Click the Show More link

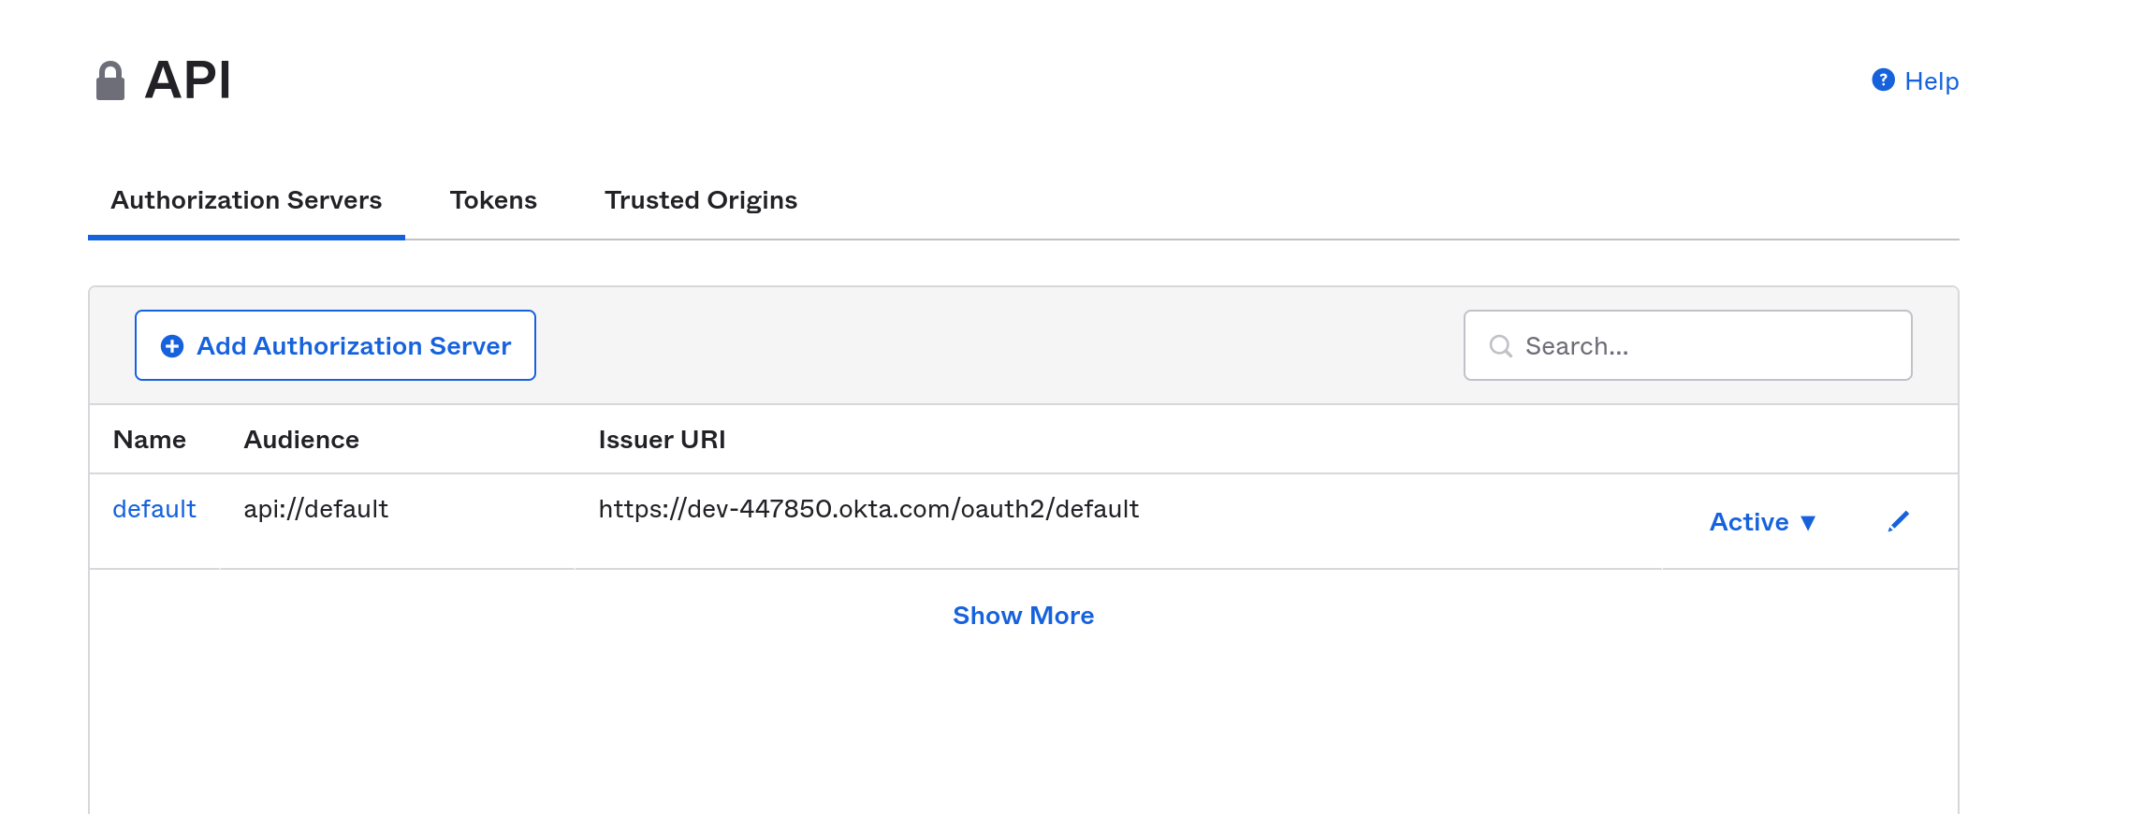click(1023, 616)
